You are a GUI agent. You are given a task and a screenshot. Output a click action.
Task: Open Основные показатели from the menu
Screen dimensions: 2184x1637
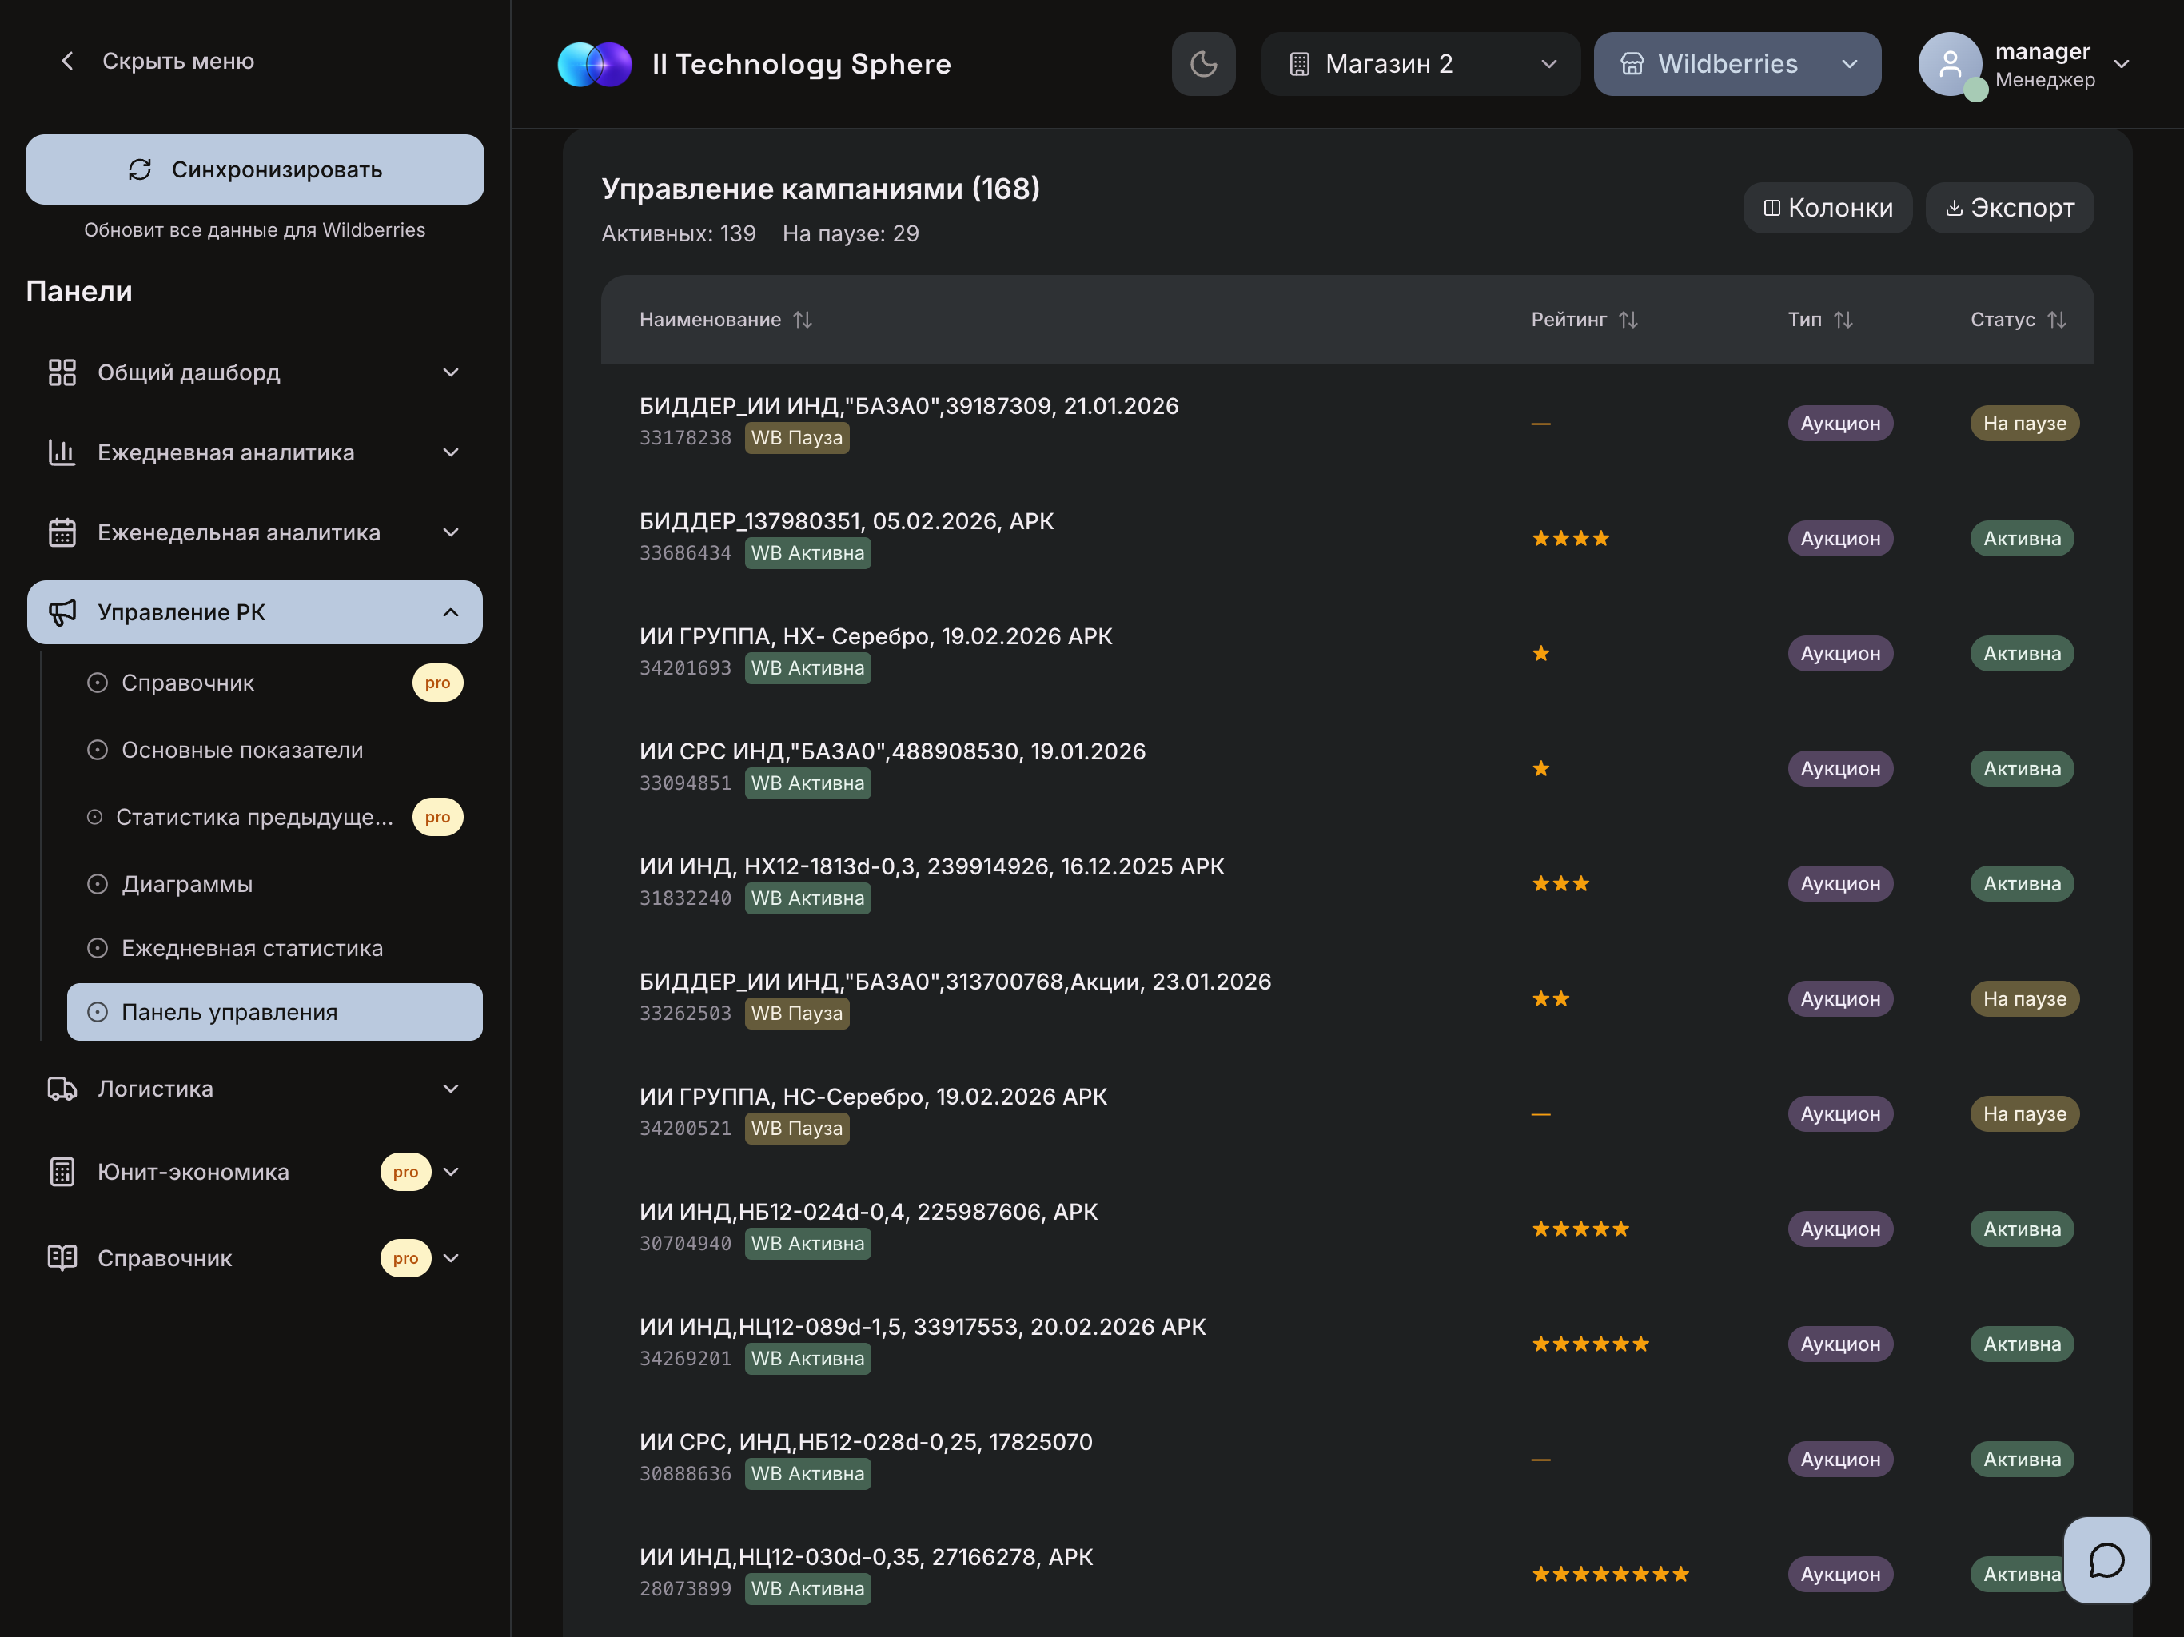click(243, 750)
